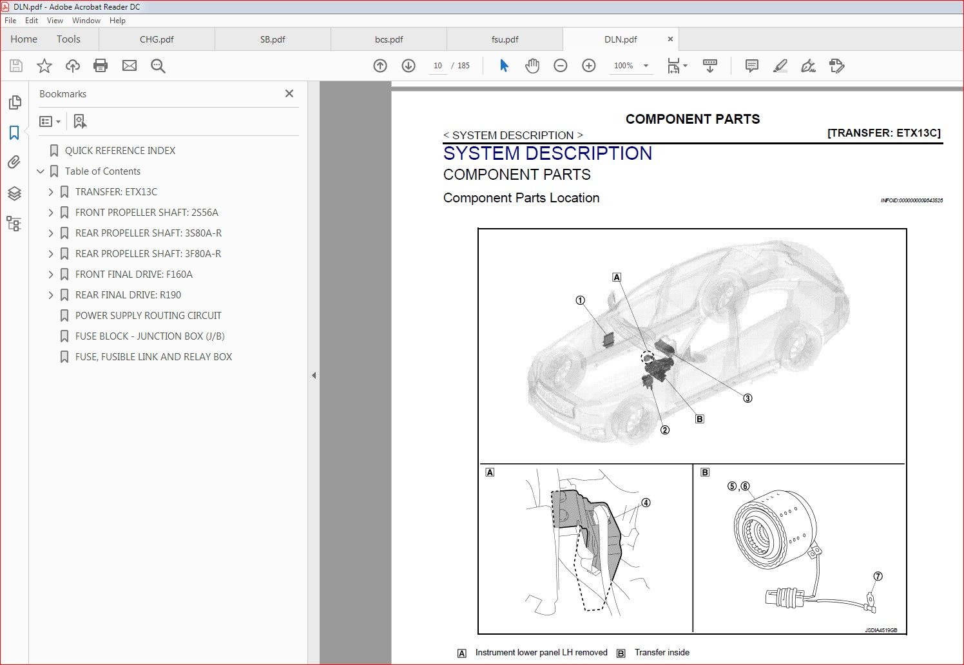This screenshot has width=964, height=665.
Task: Close the DLN.pdf tab
Action: (x=670, y=39)
